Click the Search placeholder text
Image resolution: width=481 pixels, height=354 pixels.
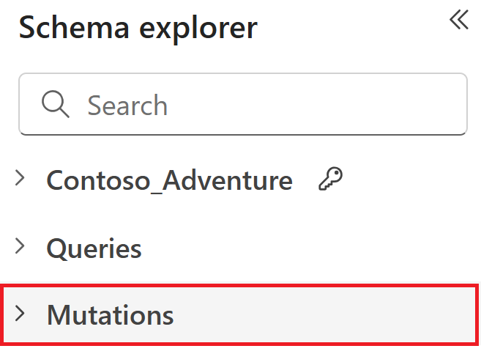click(127, 106)
